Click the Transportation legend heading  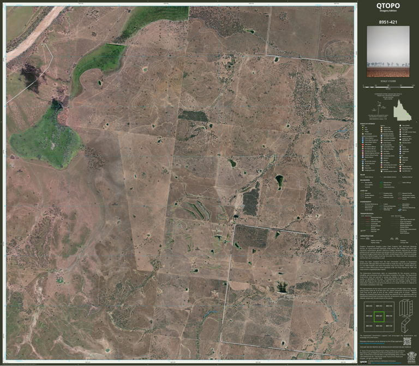click(x=367, y=214)
